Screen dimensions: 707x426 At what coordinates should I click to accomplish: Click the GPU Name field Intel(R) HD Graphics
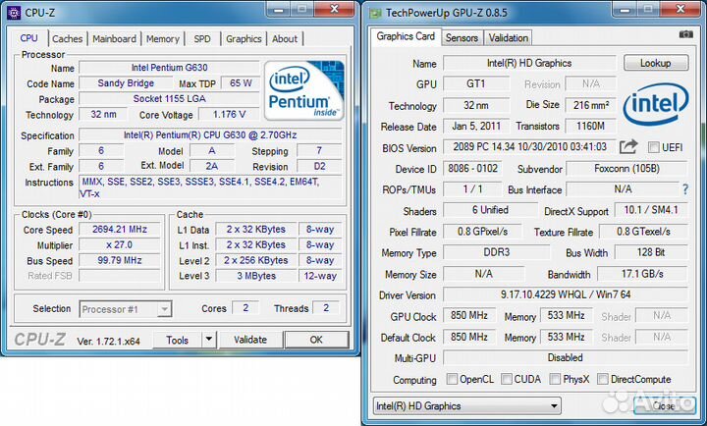click(x=529, y=63)
